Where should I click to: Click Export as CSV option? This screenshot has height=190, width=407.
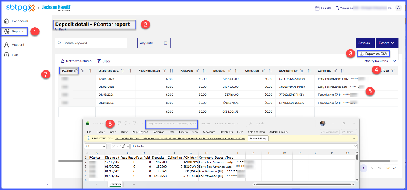[373, 54]
